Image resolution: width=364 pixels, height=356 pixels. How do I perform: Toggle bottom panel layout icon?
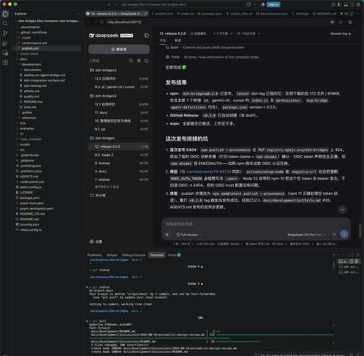346,4
